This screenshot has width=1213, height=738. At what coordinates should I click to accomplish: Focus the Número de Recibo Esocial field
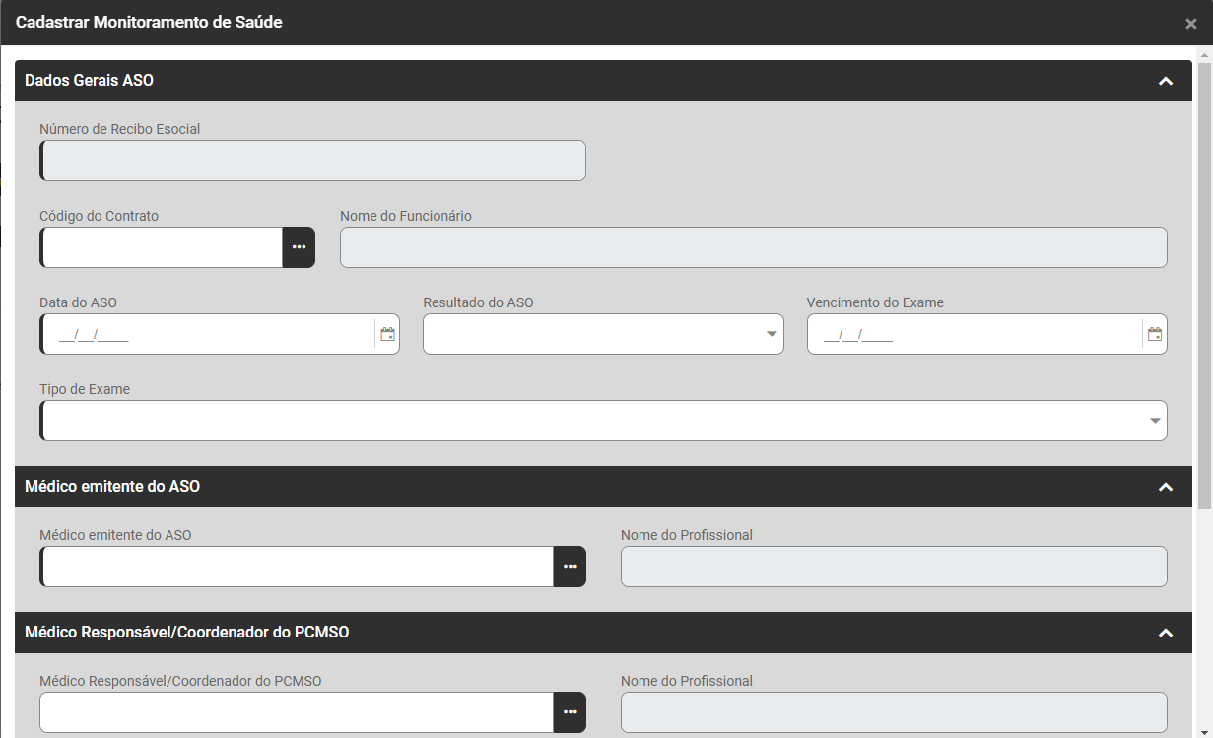[x=312, y=161]
